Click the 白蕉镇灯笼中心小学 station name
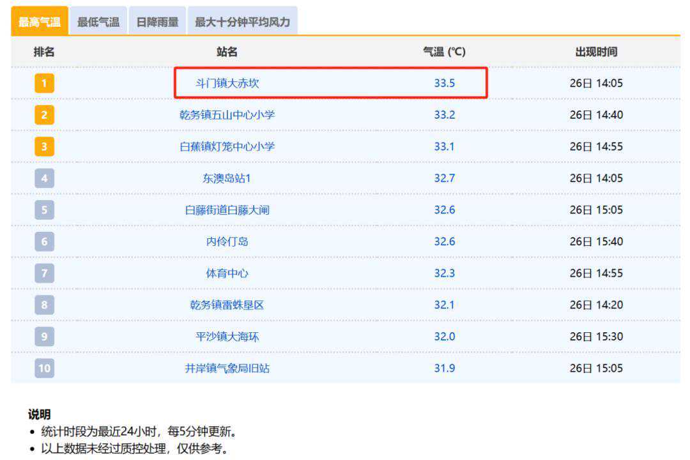690x460 pixels. pos(227,146)
